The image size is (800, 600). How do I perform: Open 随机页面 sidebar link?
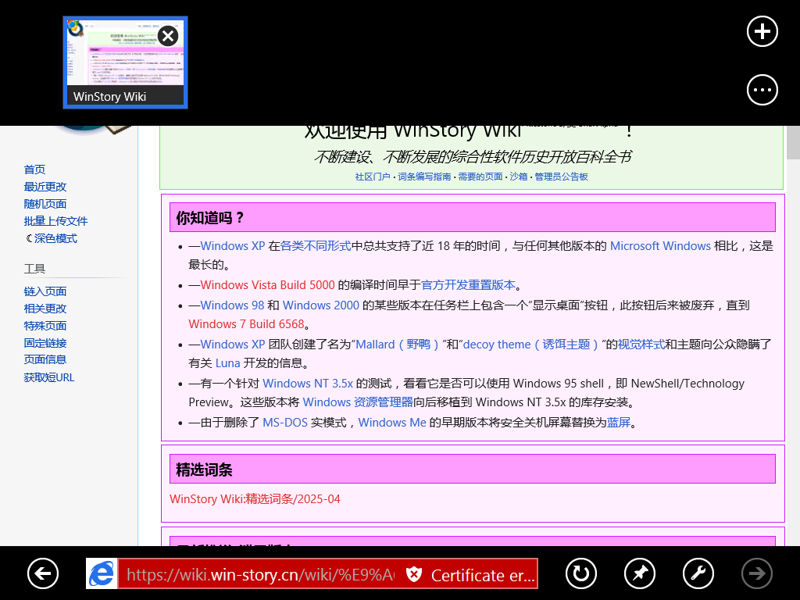pyautogui.click(x=45, y=204)
